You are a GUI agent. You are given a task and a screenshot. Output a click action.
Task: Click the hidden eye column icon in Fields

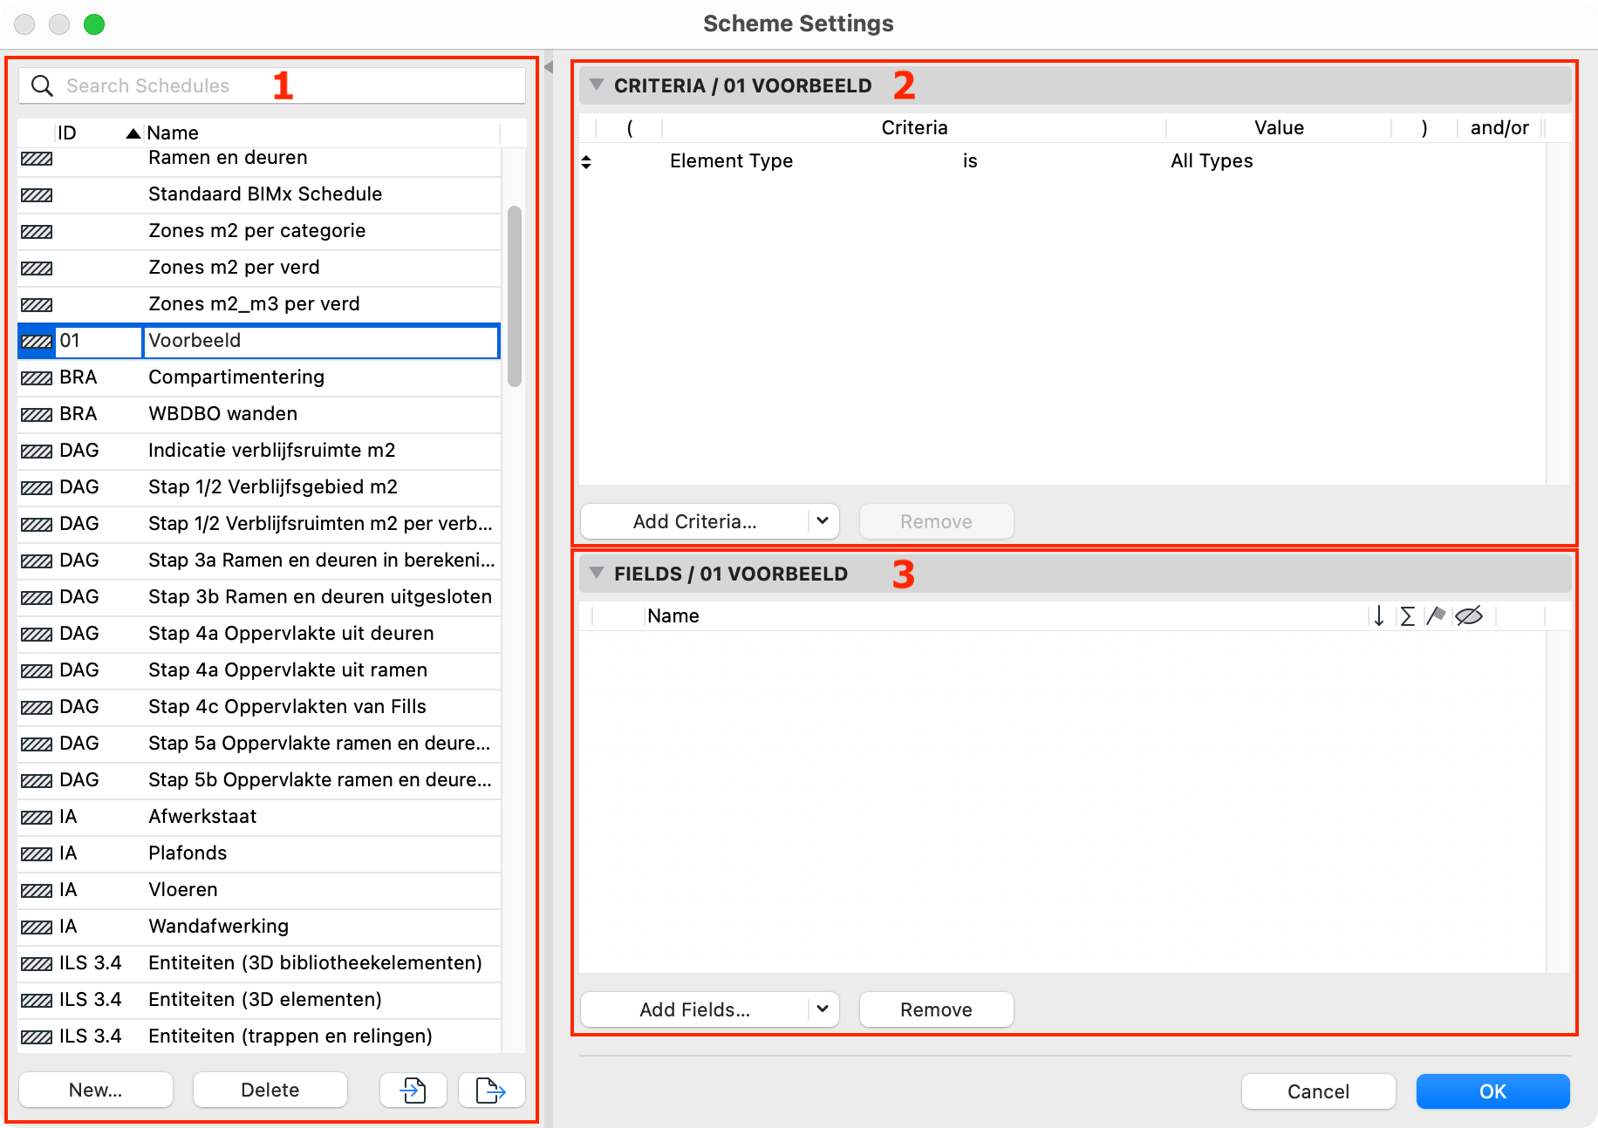coord(1469,616)
